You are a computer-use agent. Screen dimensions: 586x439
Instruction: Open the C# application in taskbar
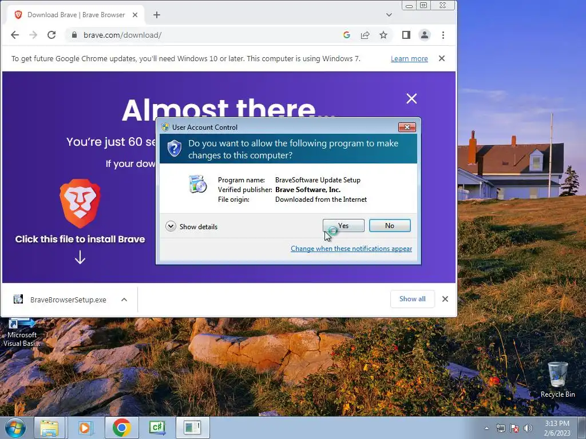click(157, 428)
